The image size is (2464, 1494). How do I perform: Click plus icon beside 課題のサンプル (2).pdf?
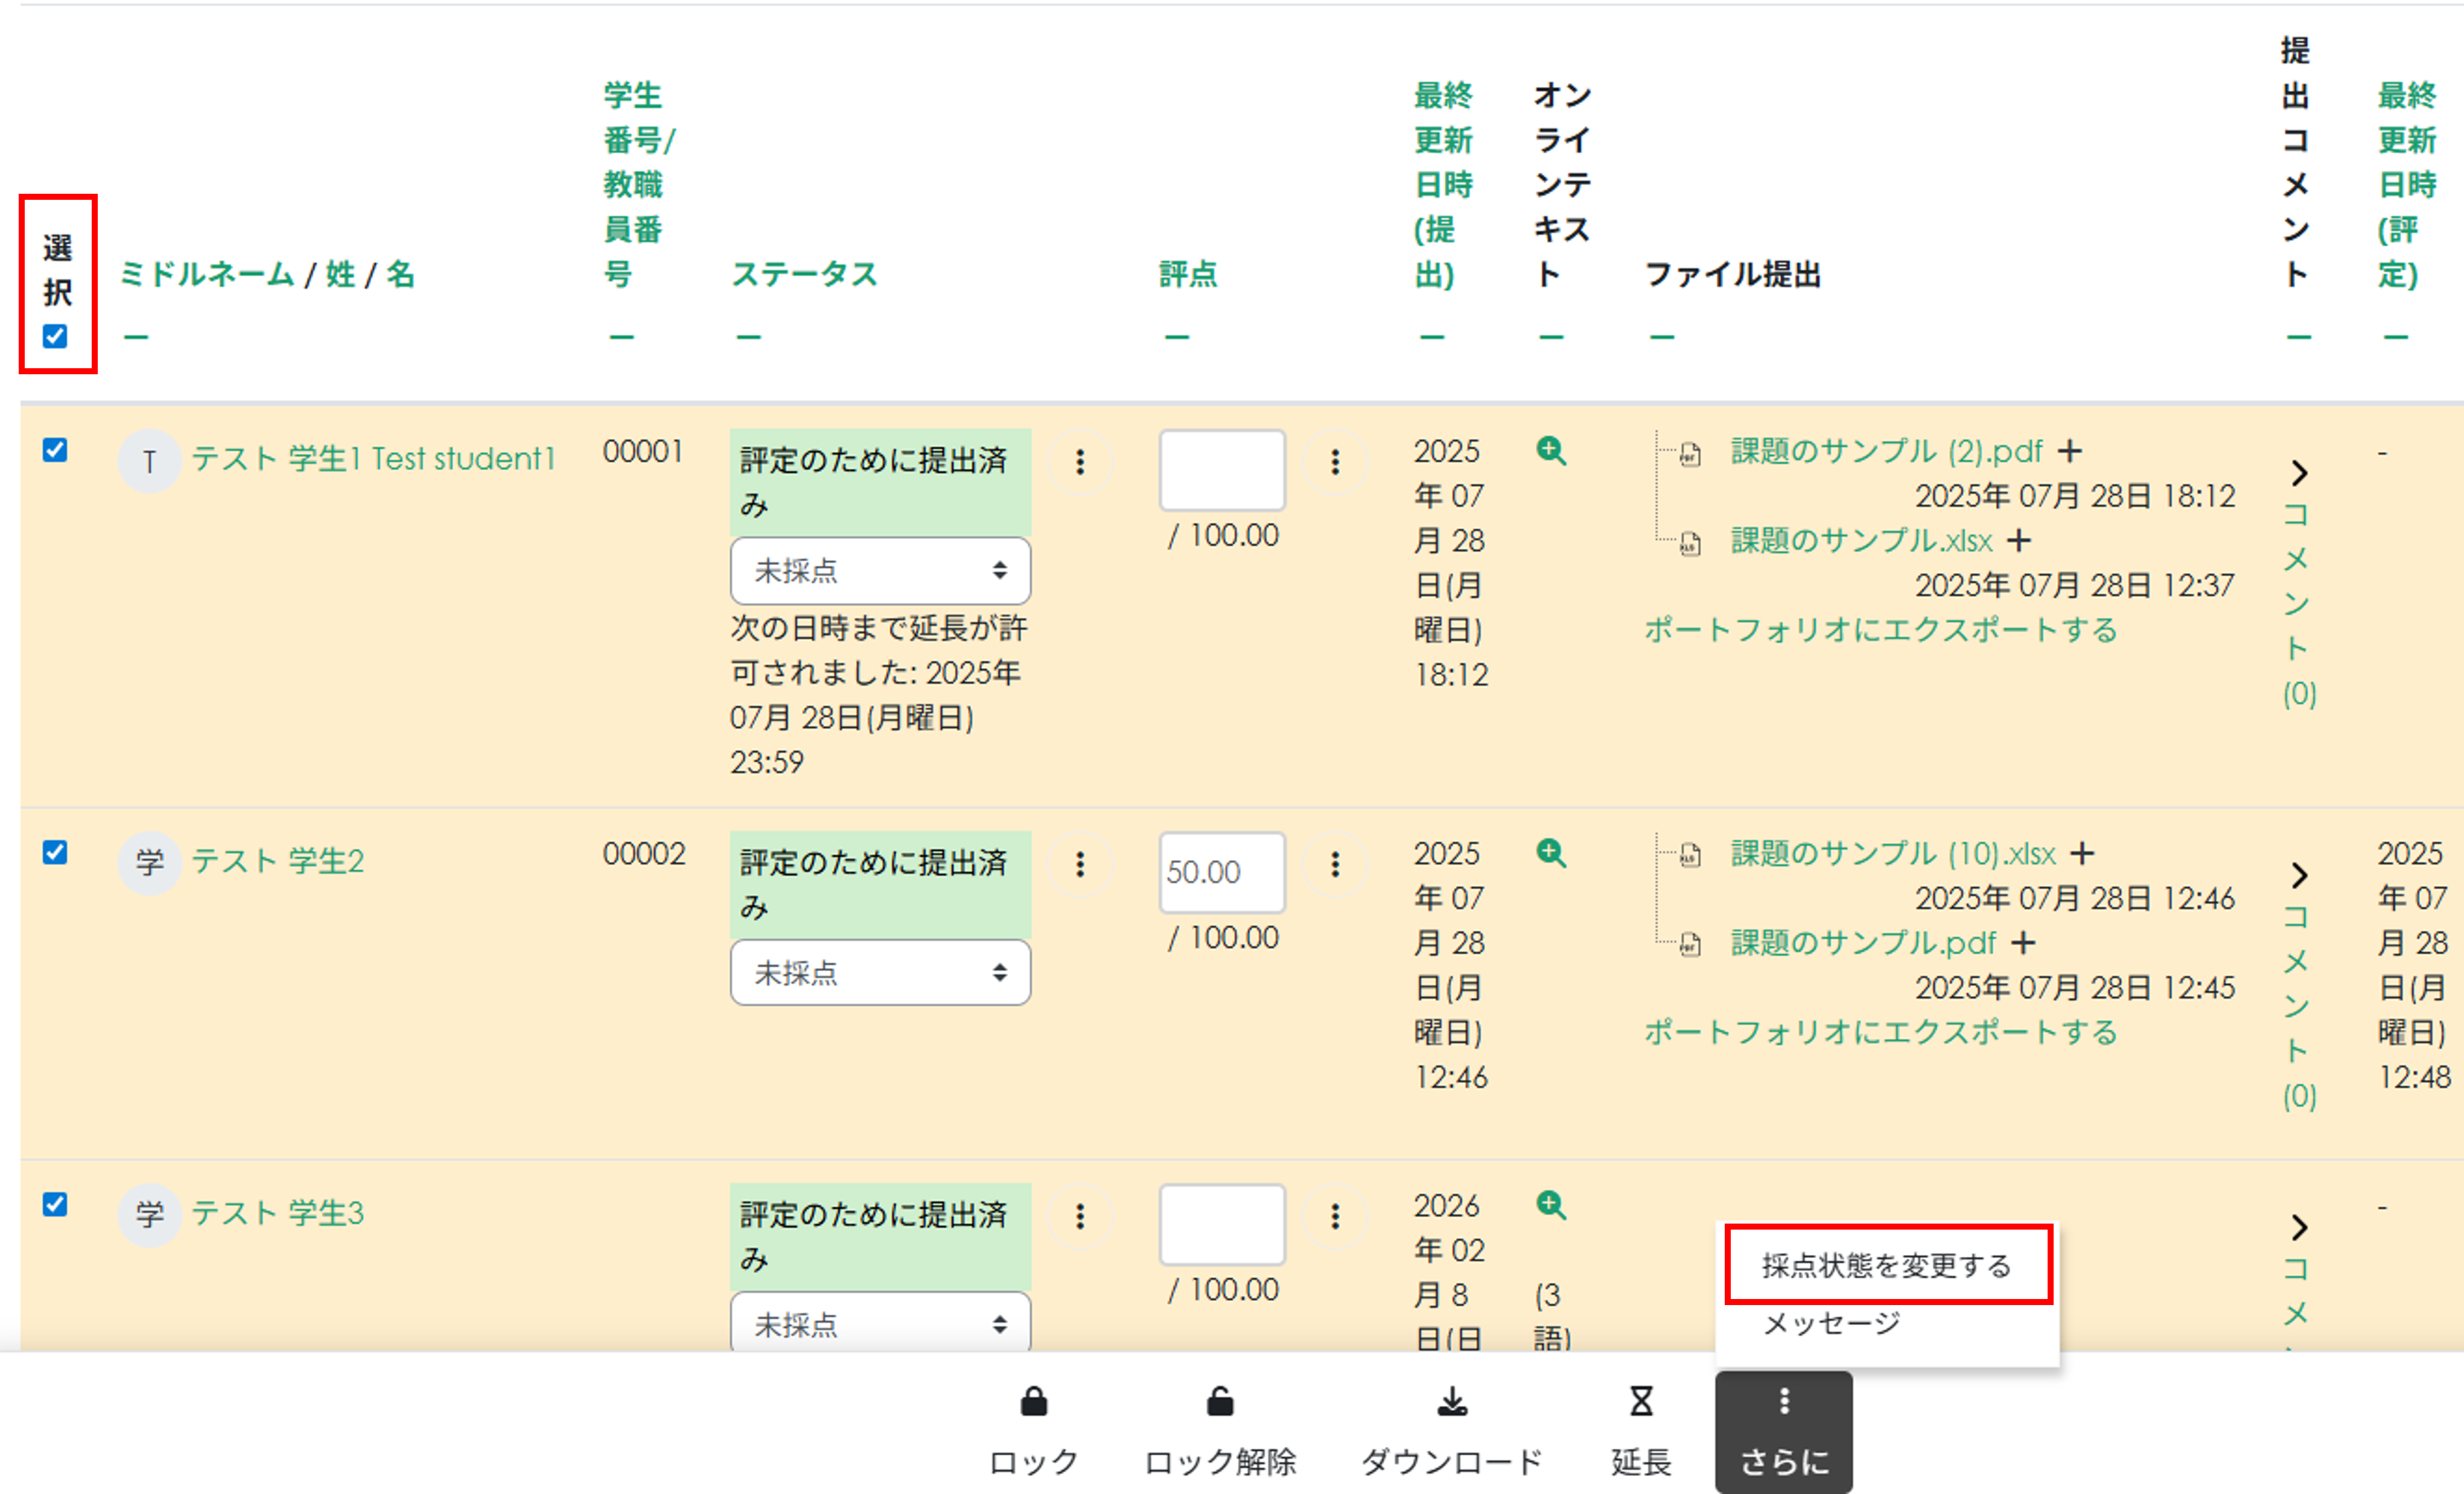[x=2069, y=451]
